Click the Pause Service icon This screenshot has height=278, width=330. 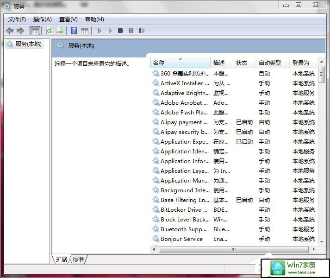[x=131, y=31]
